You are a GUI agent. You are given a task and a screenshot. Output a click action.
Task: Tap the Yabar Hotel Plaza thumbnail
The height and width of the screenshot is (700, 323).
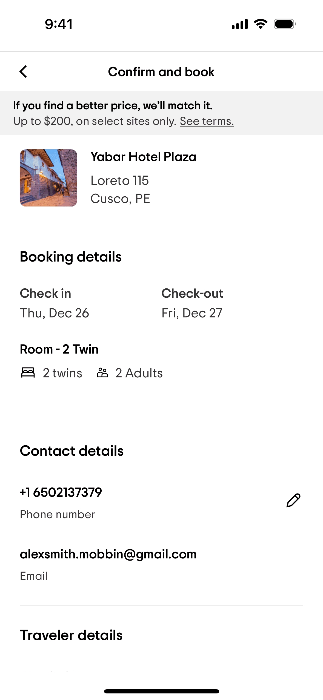click(48, 178)
